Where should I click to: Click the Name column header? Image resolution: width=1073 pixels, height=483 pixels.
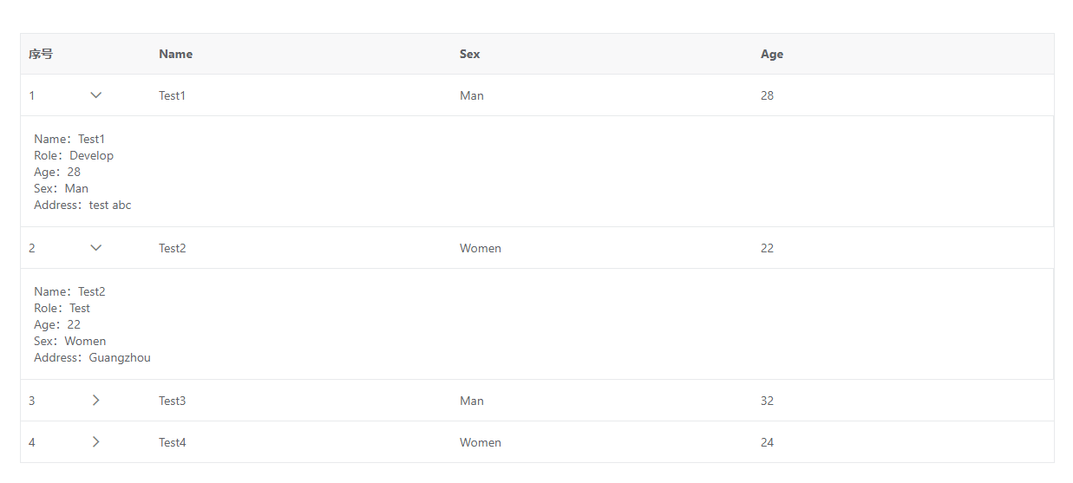pos(176,54)
